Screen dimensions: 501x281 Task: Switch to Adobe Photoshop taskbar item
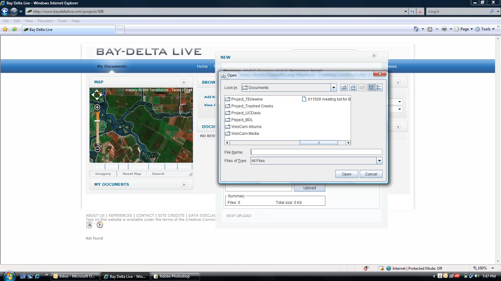pyautogui.click(x=176, y=276)
